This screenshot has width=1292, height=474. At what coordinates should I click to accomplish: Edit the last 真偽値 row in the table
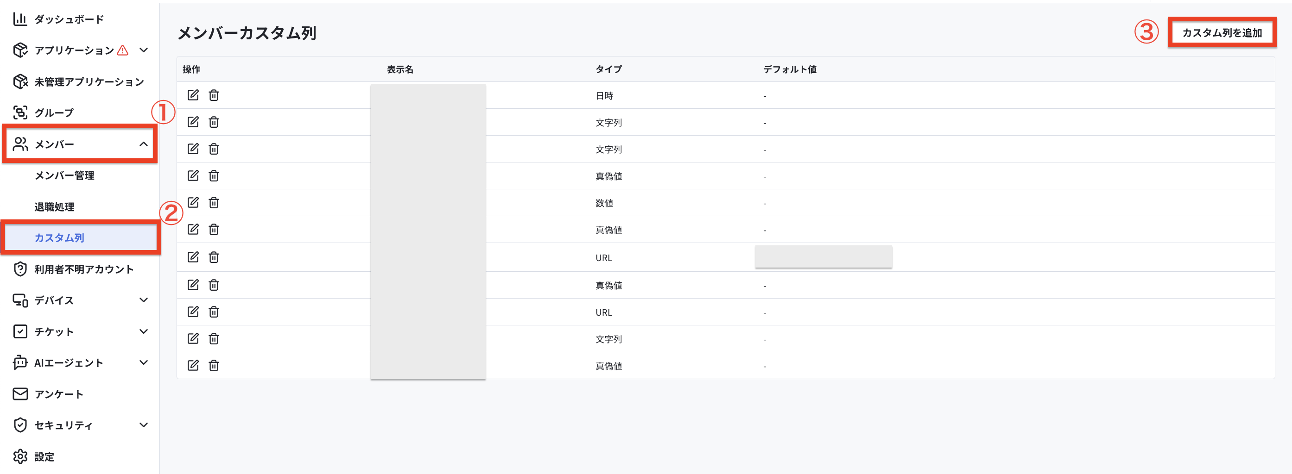click(193, 365)
